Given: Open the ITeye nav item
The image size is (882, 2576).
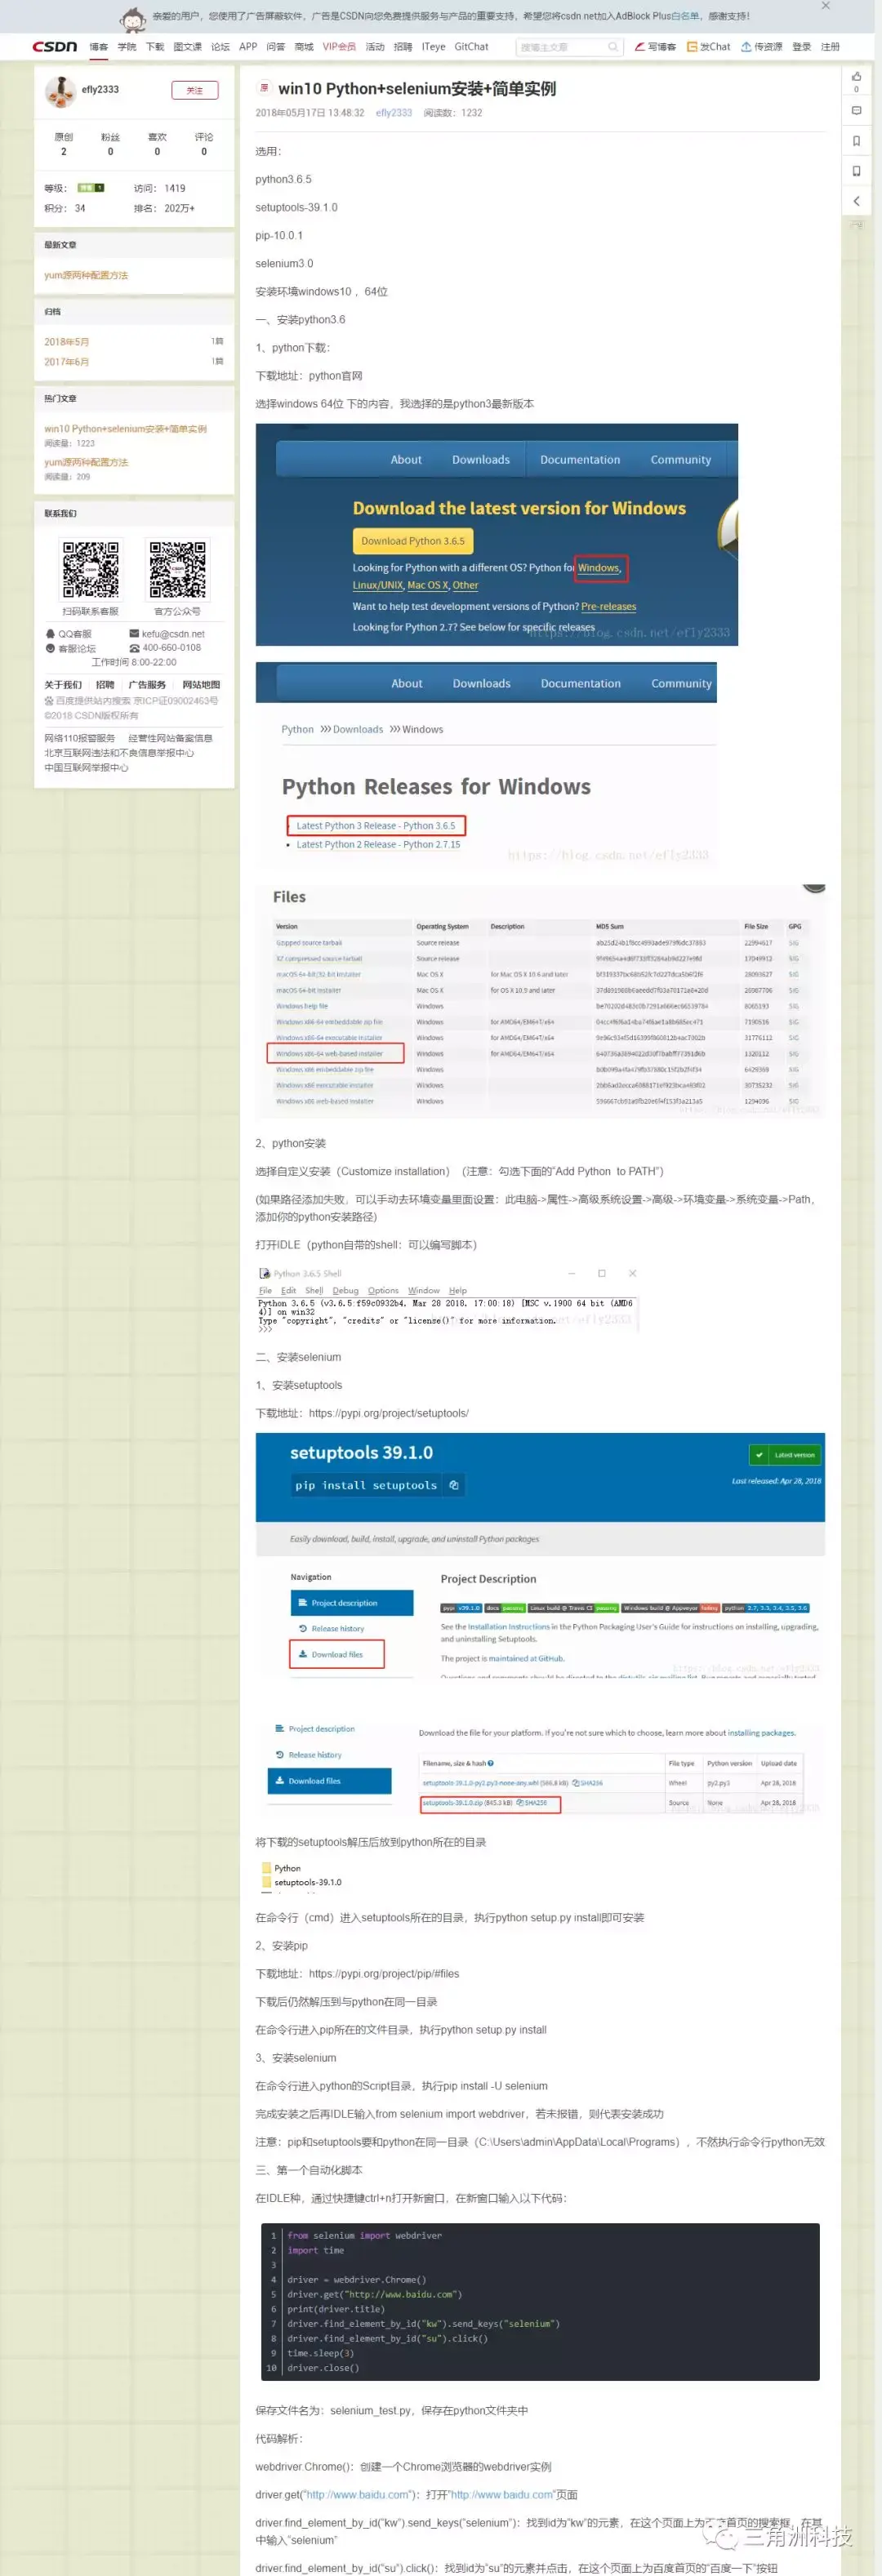Looking at the screenshot, I should 434,47.
